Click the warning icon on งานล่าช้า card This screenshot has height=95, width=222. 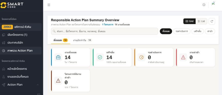[183, 57]
